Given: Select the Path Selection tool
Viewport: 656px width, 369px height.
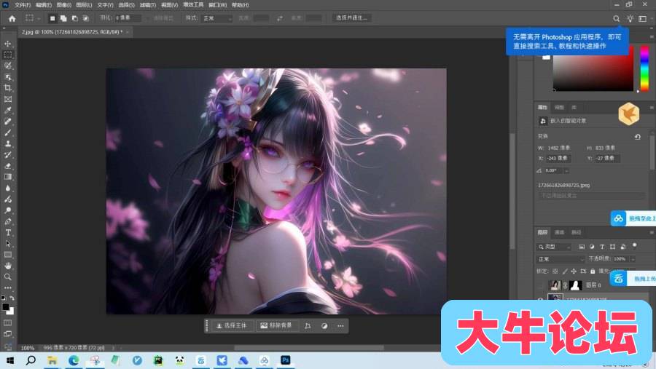Looking at the screenshot, I should coord(7,244).
